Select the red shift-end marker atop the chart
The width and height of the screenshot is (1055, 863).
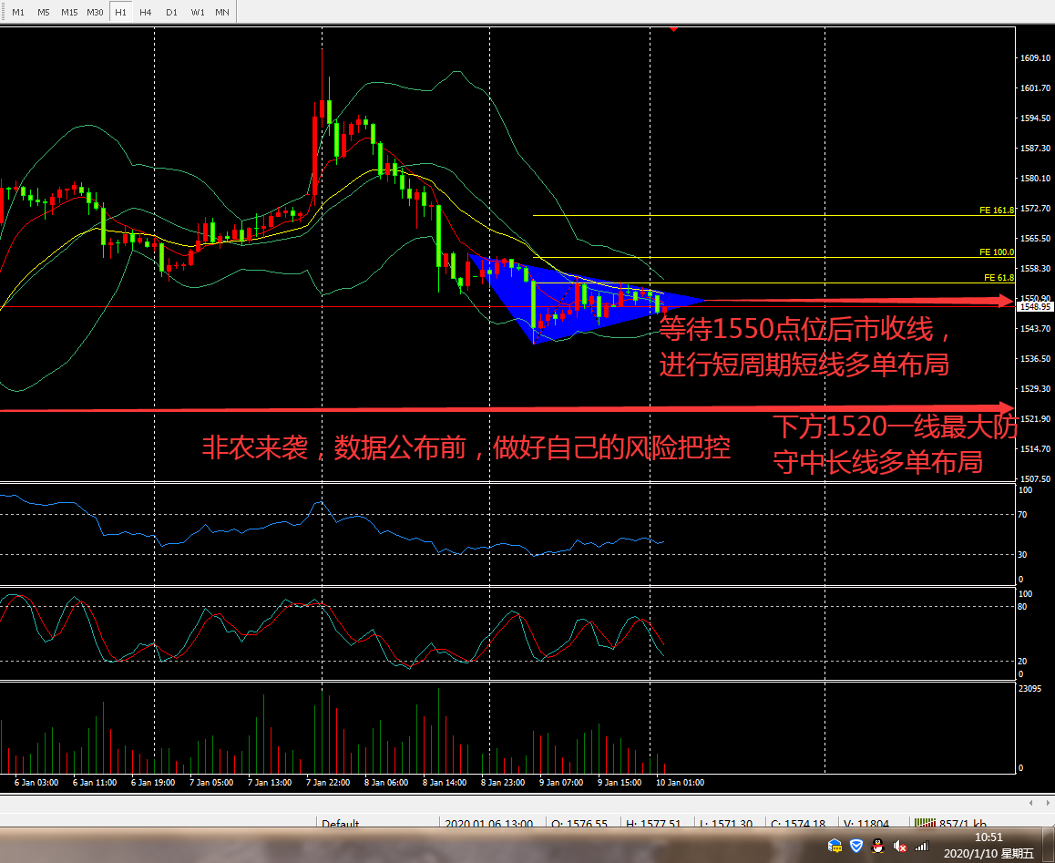(x=673, y=29)
